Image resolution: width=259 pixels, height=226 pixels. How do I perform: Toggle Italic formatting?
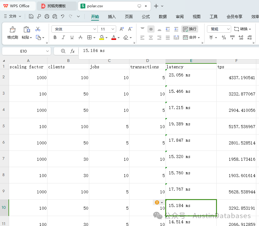pyautogui.click(x=63, y=37)
